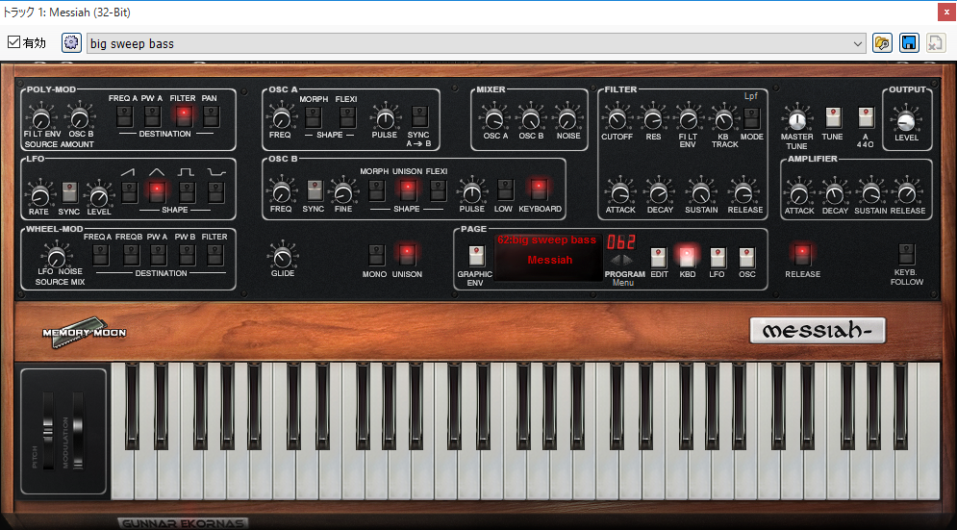Click the Mixer NOISE knob
The width and height of the screenshot is (957, 530).
click(x=568, y=119)
